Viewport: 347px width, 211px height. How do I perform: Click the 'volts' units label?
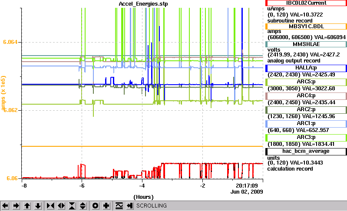274,50
